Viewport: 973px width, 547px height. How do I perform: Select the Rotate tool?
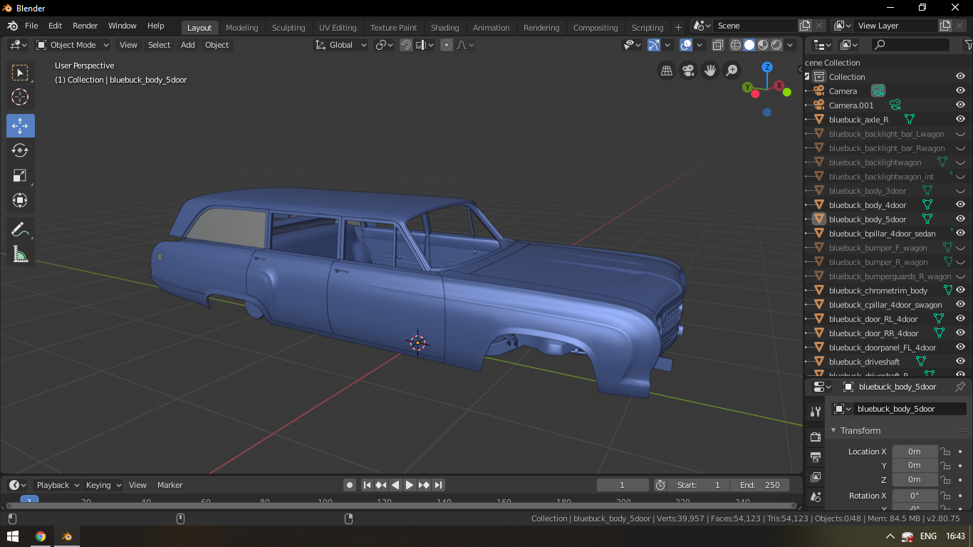pyautogui.click(x=20, y=150)
